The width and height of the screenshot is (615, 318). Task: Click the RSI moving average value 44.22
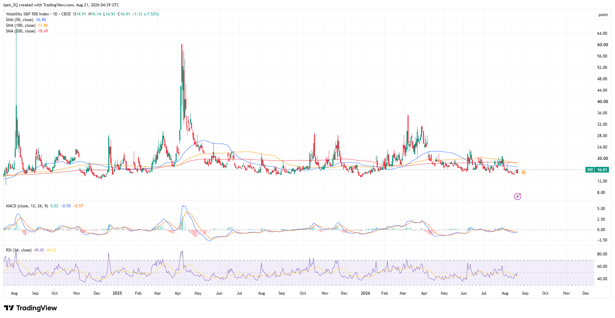click(51, 250)
